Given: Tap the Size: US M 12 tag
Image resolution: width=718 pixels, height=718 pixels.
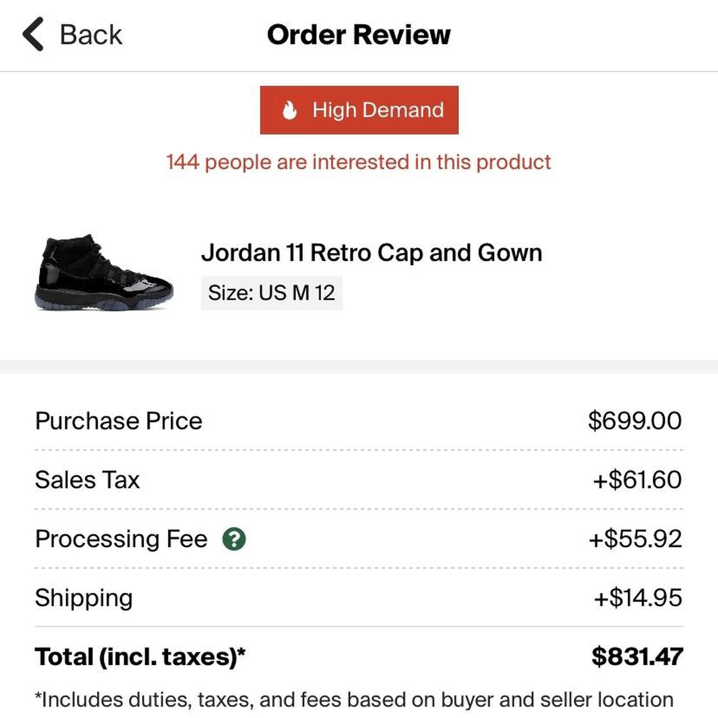Looking at the screenshot, I should coord(271,293).
